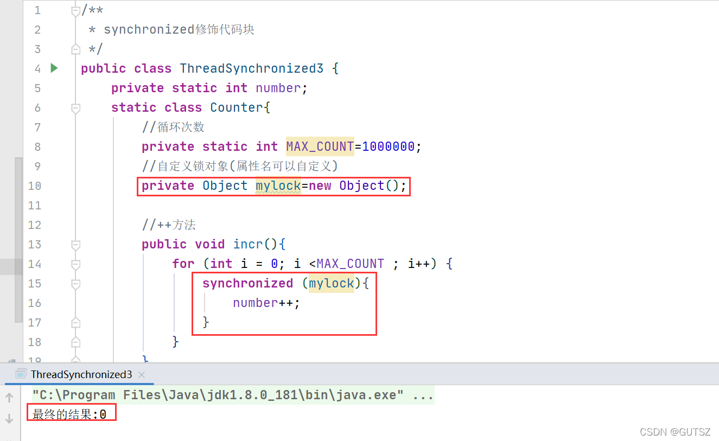The height and width of the screenshot is (441, 719).
Task: Click the closing brace on line 17
Action: coord(206,323)
